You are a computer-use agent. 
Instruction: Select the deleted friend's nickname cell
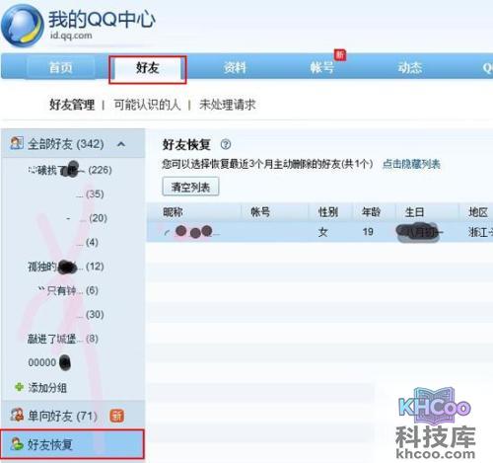[192, 232]
